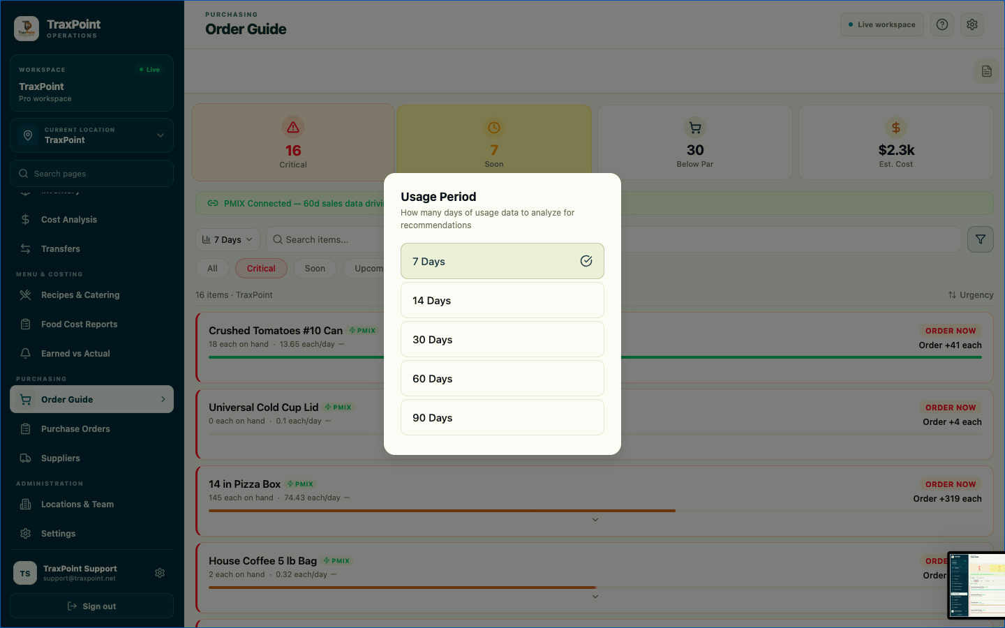Click the document report icon at top right
Viewport: 1005px width, 628px height.
point(987,71)
